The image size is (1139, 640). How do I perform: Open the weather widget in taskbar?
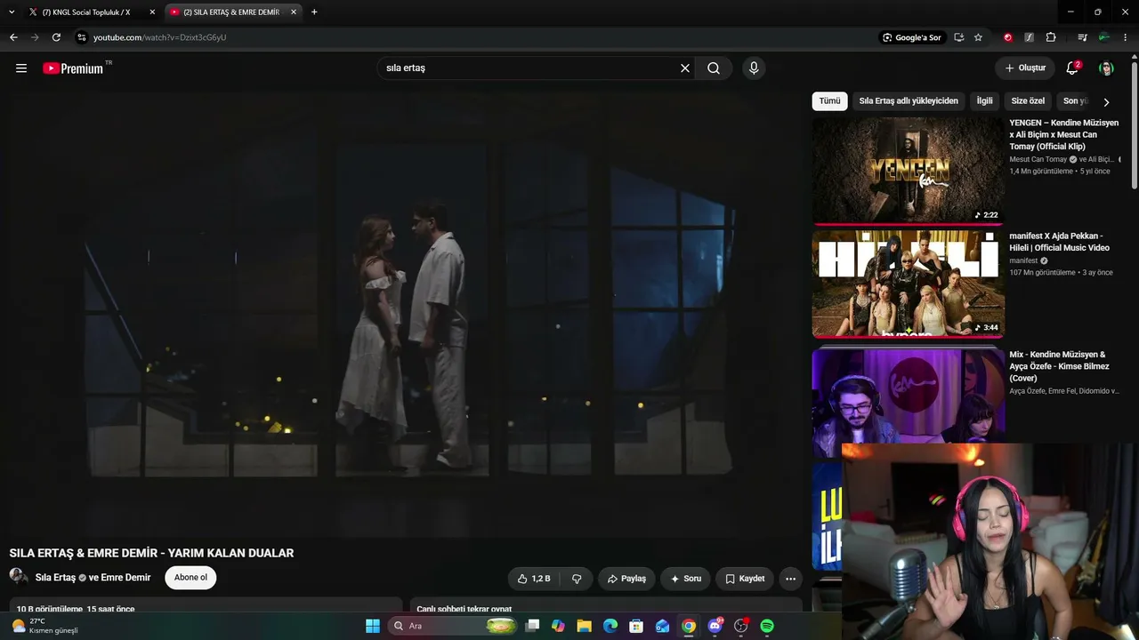tap(44, 626)
